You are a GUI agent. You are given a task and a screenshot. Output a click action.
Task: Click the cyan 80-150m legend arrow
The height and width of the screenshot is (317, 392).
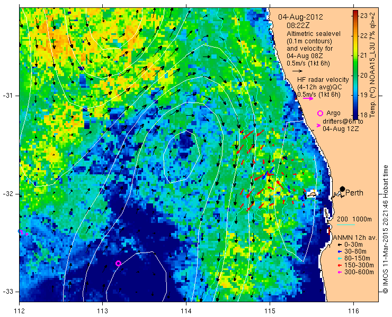coord(340,258)
